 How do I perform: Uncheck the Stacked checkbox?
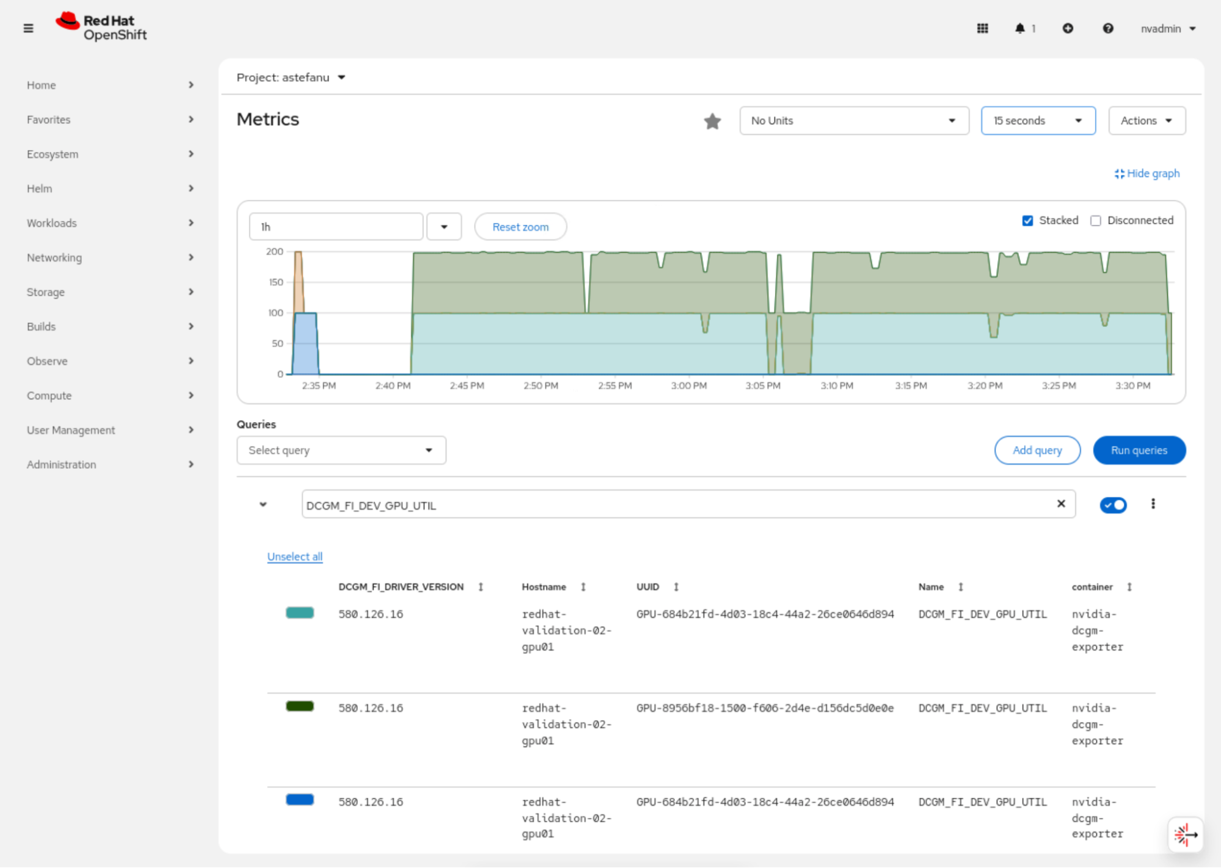tap(1027, 221)
